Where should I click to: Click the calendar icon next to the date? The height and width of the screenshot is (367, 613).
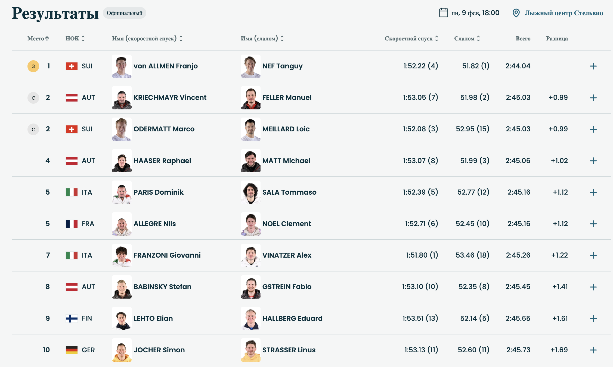443,13
